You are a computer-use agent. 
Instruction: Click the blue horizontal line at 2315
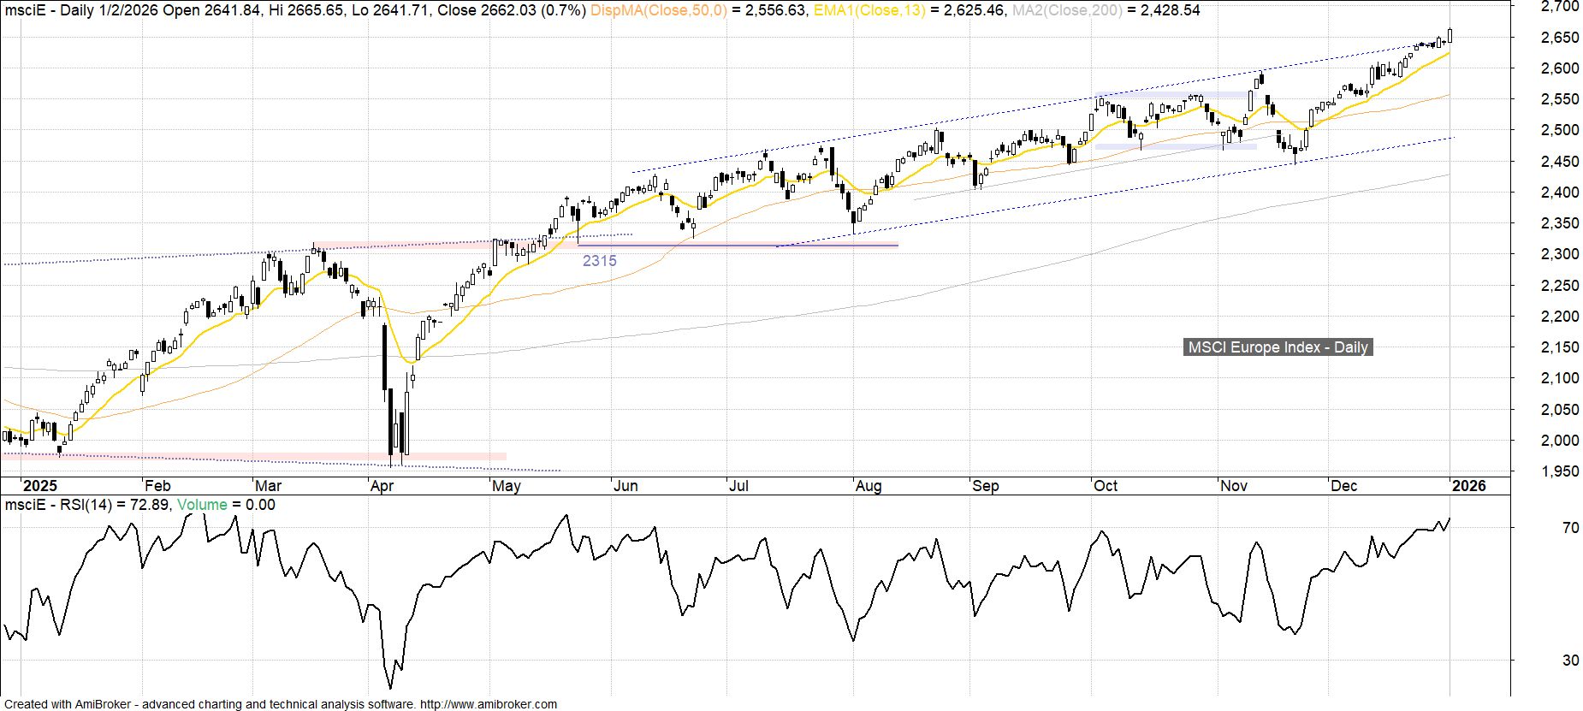click(736, 246)
